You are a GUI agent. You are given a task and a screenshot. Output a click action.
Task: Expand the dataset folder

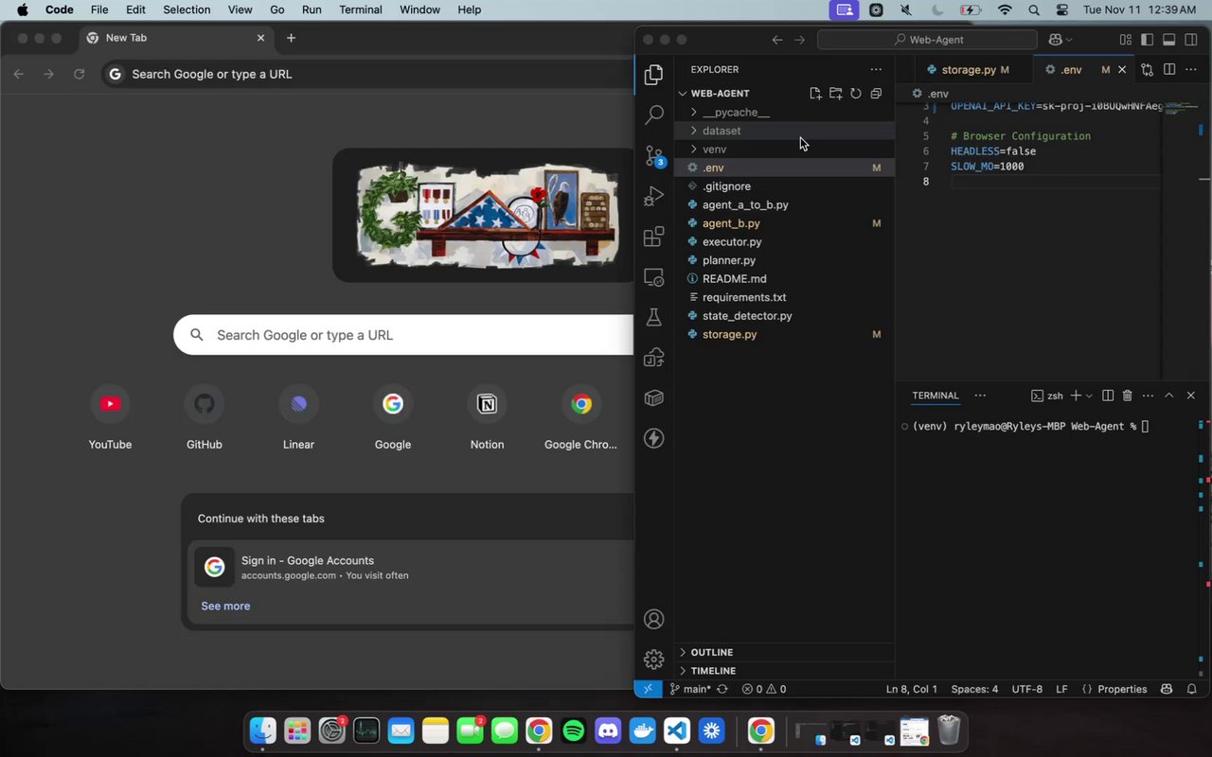coord(722,131)
